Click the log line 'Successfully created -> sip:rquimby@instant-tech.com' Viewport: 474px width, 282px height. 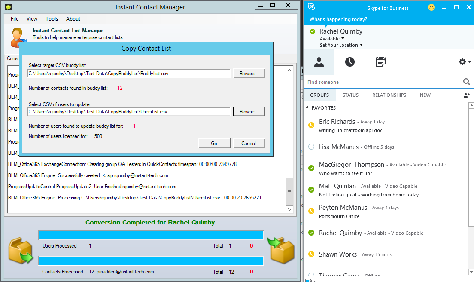[x=88, y=175]
